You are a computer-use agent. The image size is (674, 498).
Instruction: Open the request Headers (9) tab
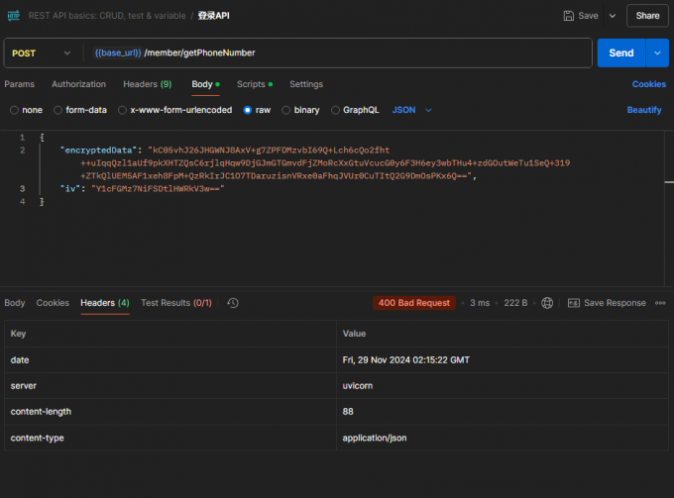pyautogui.click(x=148, y=84)
